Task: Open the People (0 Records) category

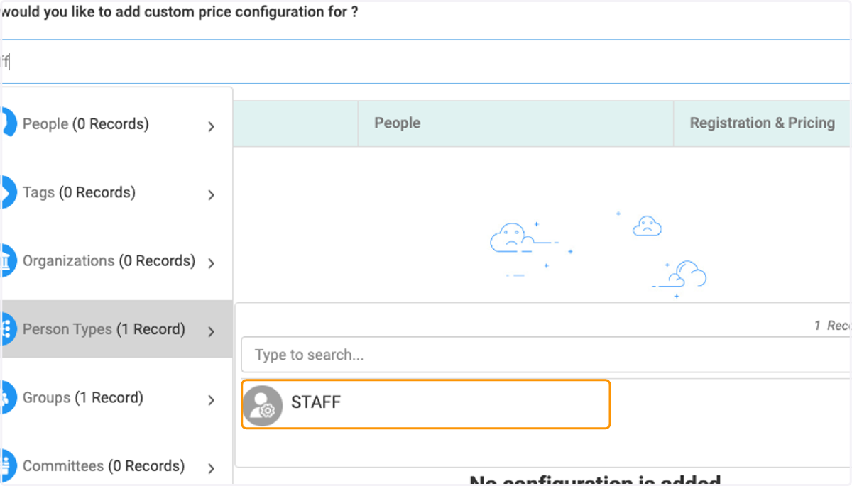Action: click(x=117, y=123)
